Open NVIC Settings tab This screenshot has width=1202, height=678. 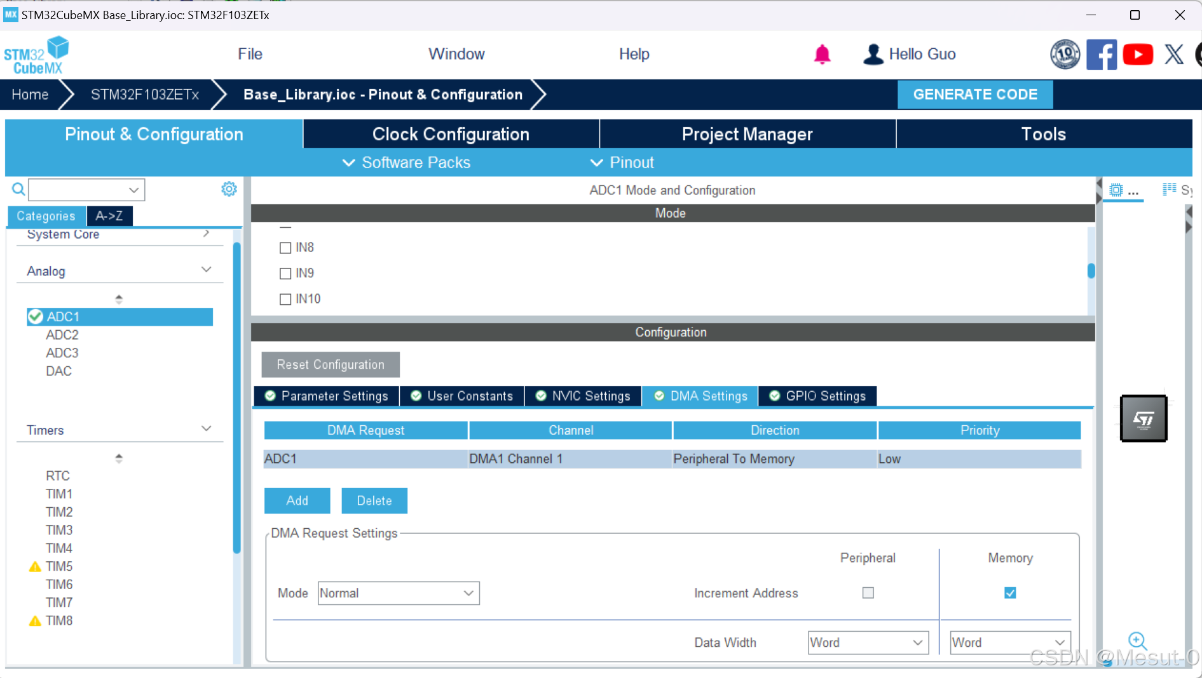click(x=584, y=396)
